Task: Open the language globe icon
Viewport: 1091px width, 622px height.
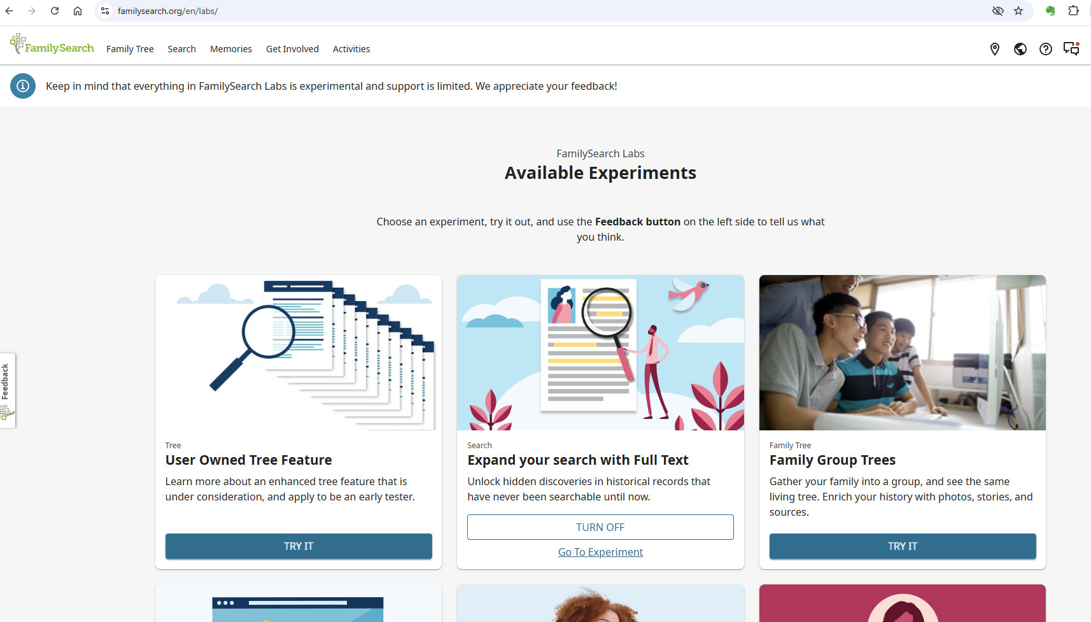Action: (1020, 49)
